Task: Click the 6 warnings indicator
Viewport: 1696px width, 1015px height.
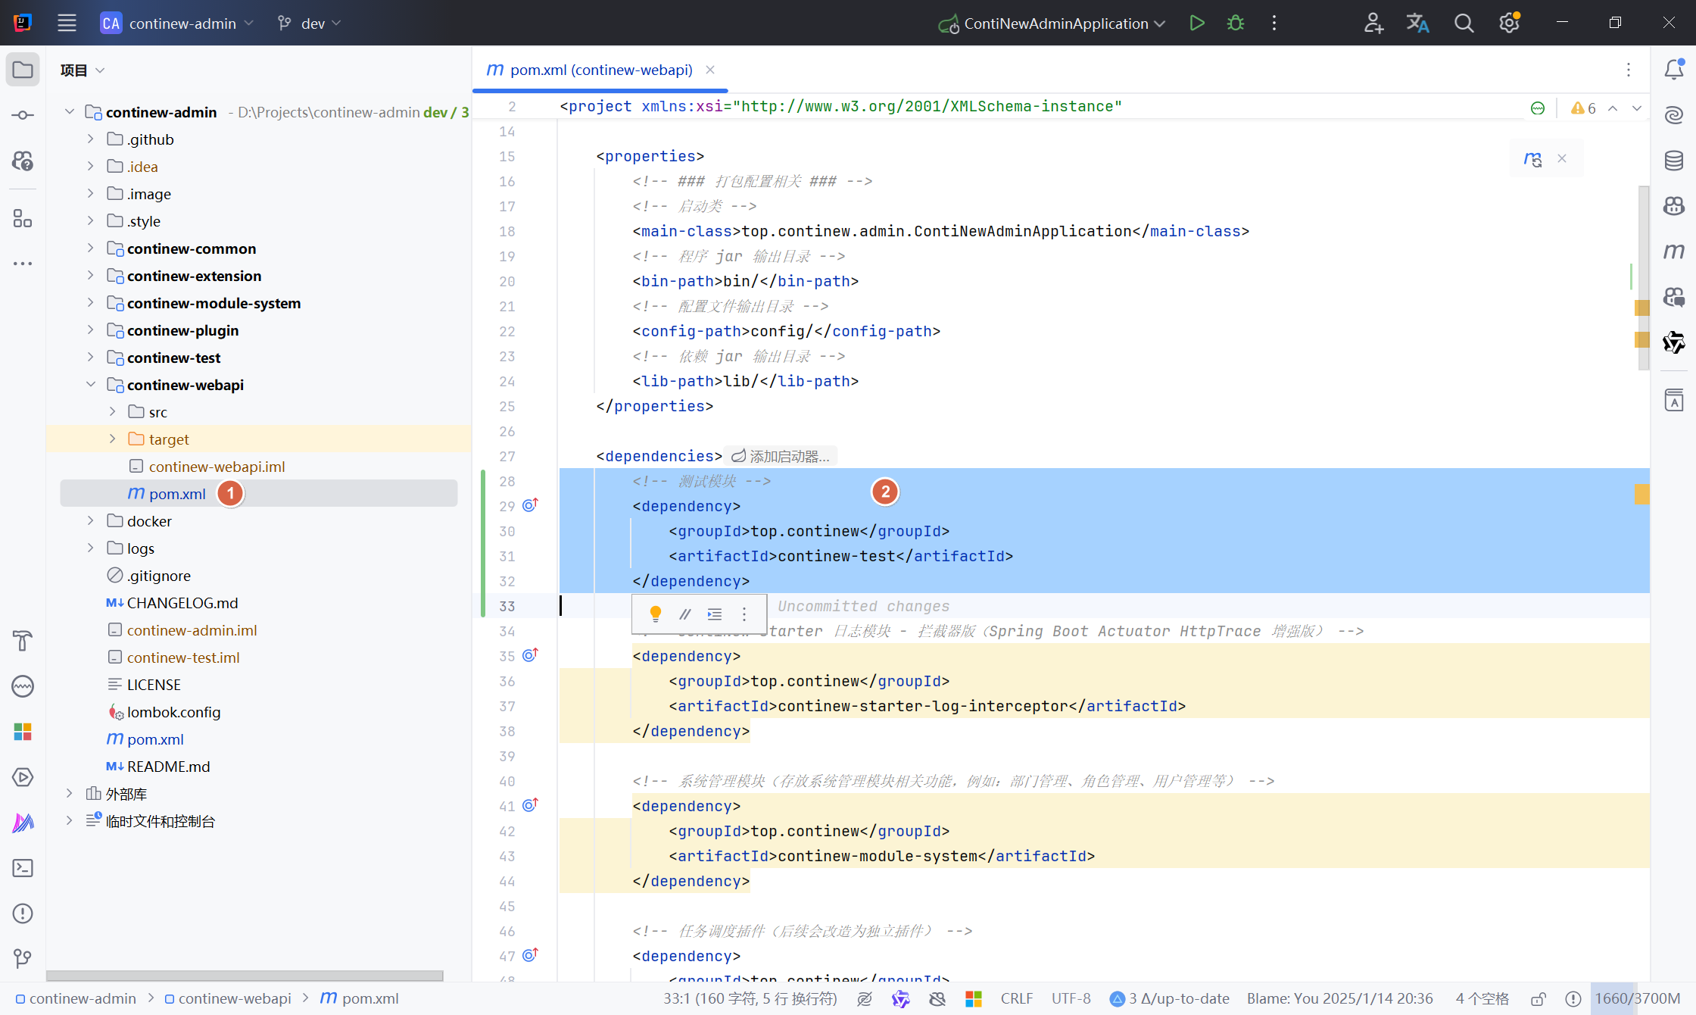Action: pyautogui.click(x=1583, y=108)
